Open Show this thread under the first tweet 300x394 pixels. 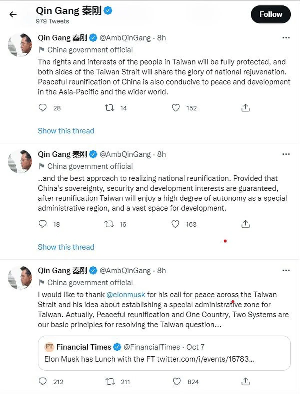66,131
